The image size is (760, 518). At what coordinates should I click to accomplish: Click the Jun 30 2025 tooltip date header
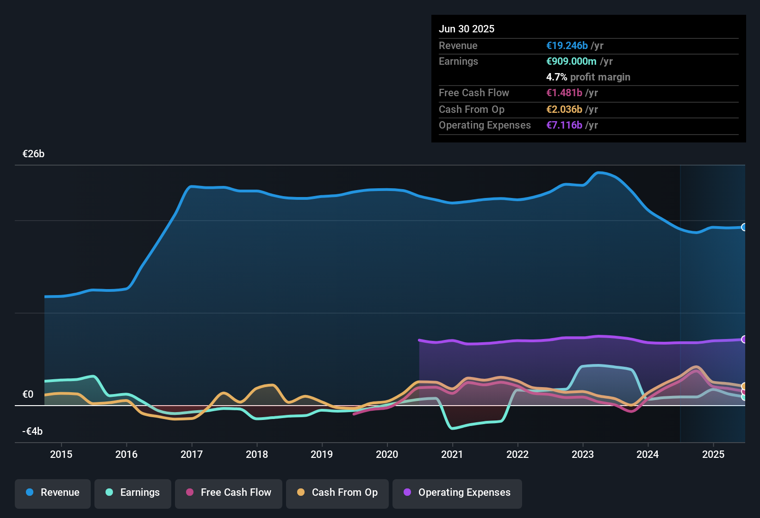(x=467, y=29)
